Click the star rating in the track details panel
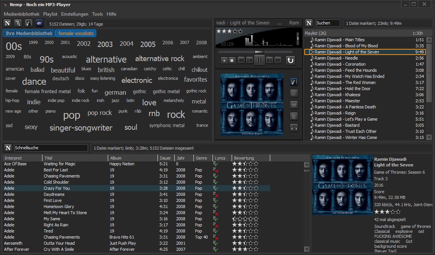This screenshot has height=255, width=435. pyautogui.click(x=387, y=212)
